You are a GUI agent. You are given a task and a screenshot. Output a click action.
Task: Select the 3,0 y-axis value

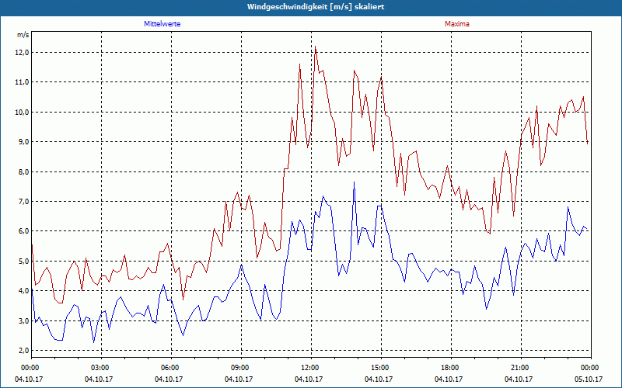[23, 320]
